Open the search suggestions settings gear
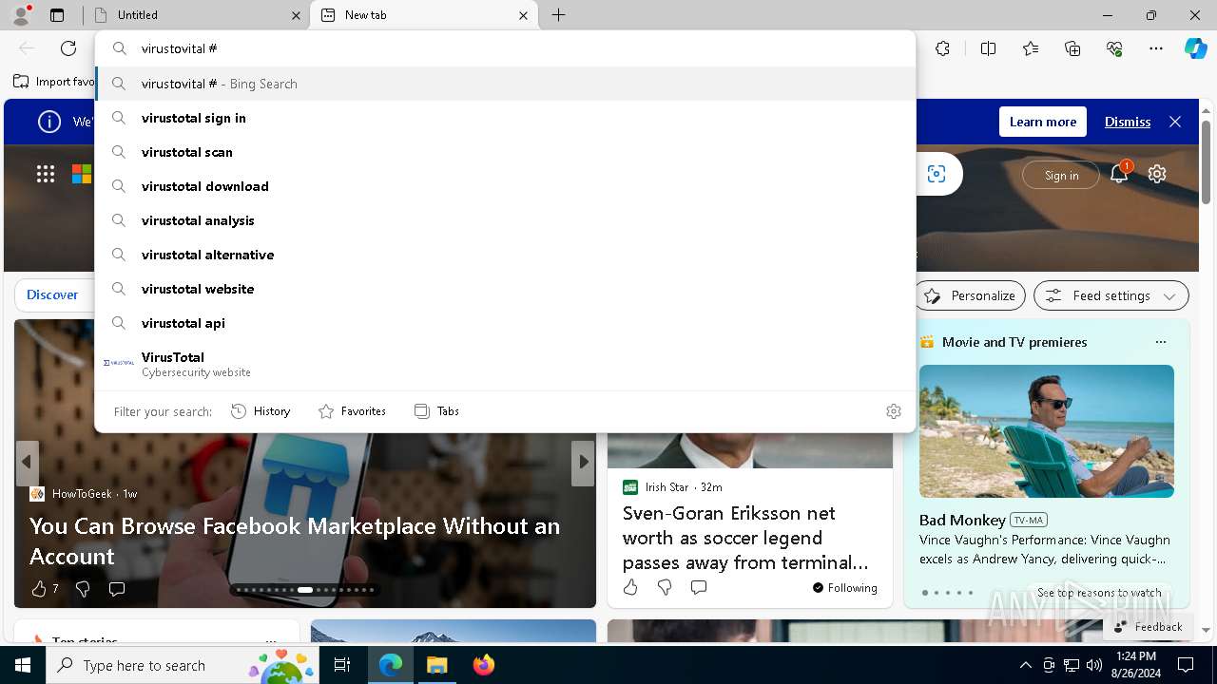The height and width of the screenshot is (684, 1217). click(894, 411)
